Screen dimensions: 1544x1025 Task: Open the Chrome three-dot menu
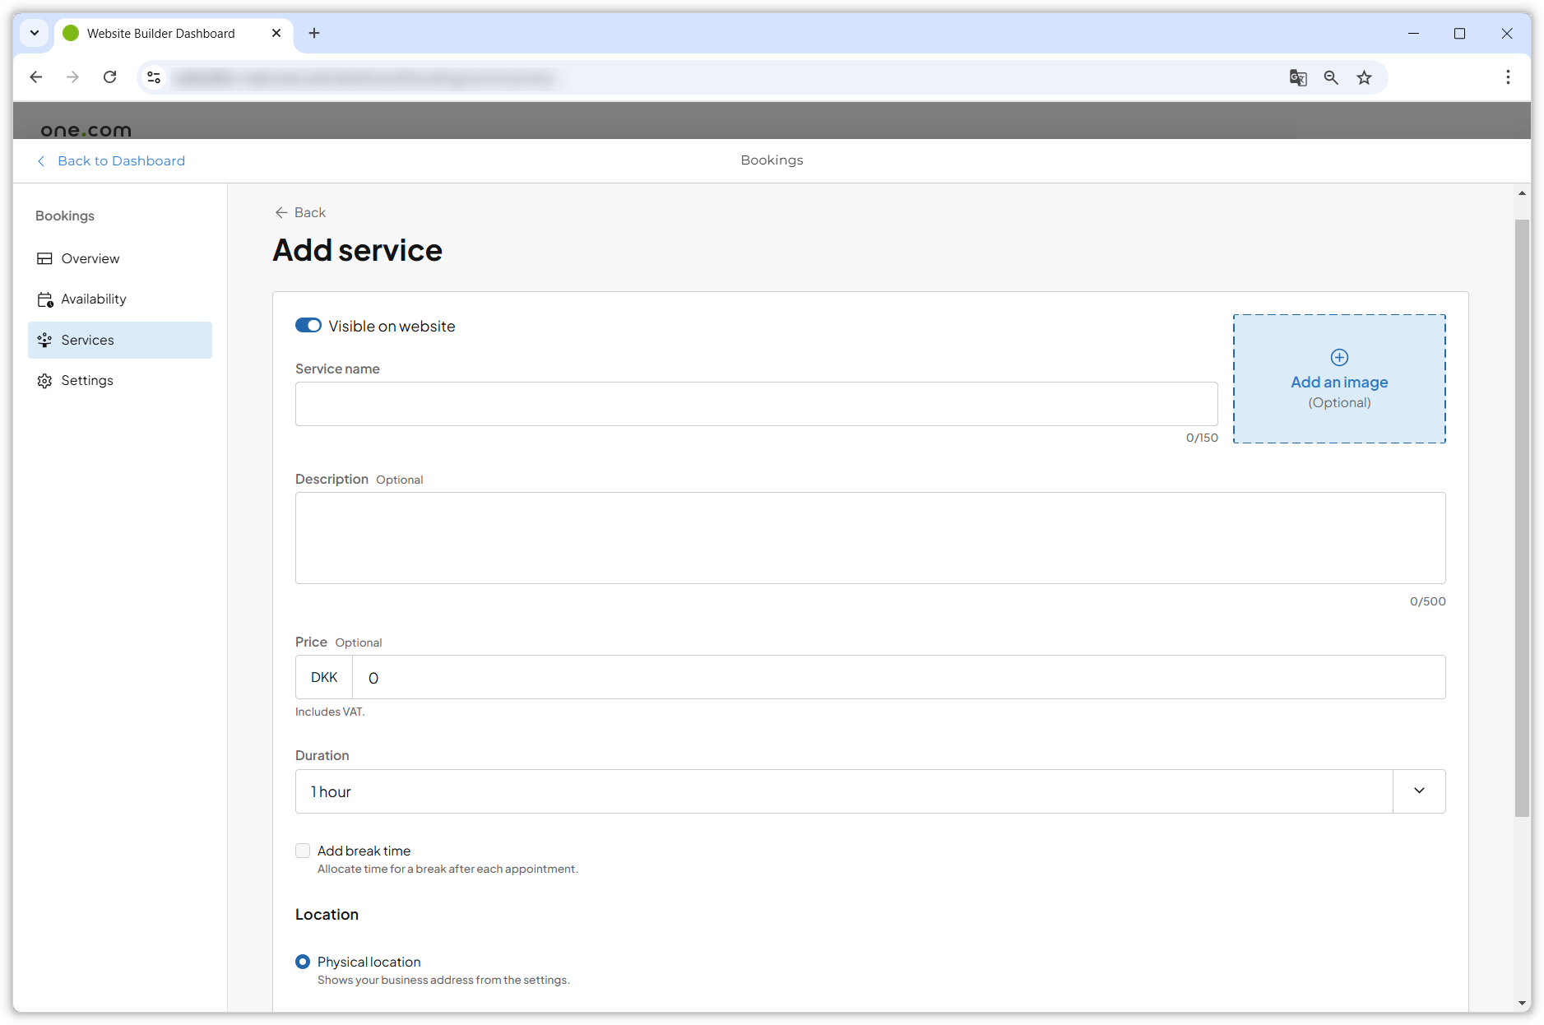tap(1507, 77)
